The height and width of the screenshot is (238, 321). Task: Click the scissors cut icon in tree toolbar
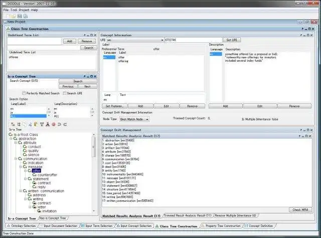pyautogui.click(x=30, y=124)
